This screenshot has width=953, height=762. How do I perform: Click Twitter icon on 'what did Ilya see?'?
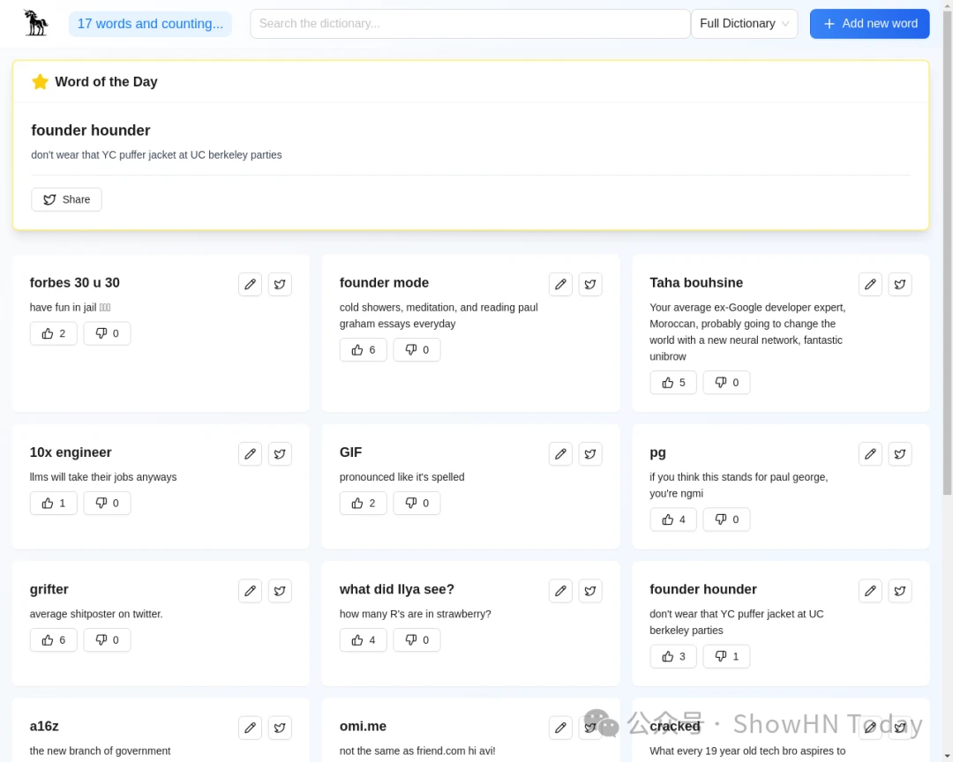590,591
